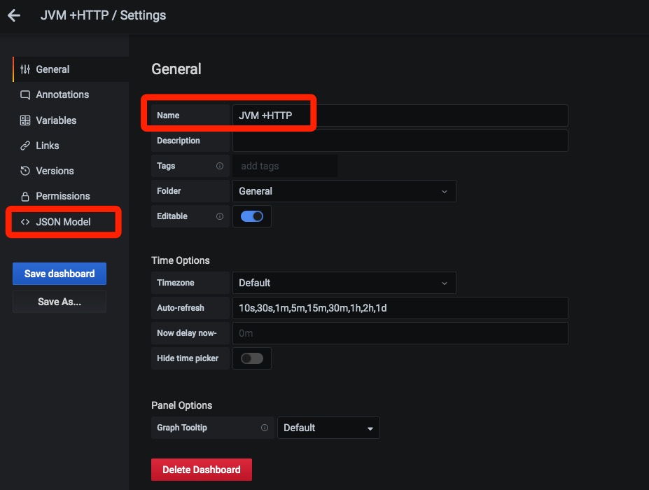Focus the Auto-refresh intervals field
The height and width of the screenshot is (490, 649).
400,308
